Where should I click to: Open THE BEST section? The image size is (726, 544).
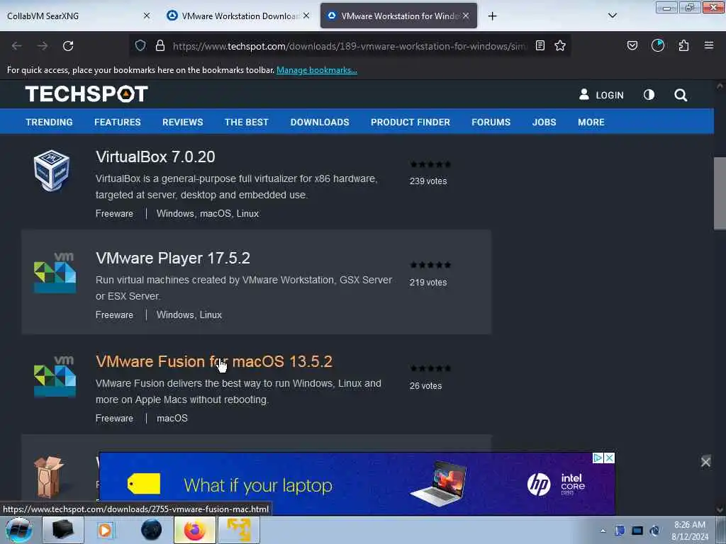click(246, 122)
